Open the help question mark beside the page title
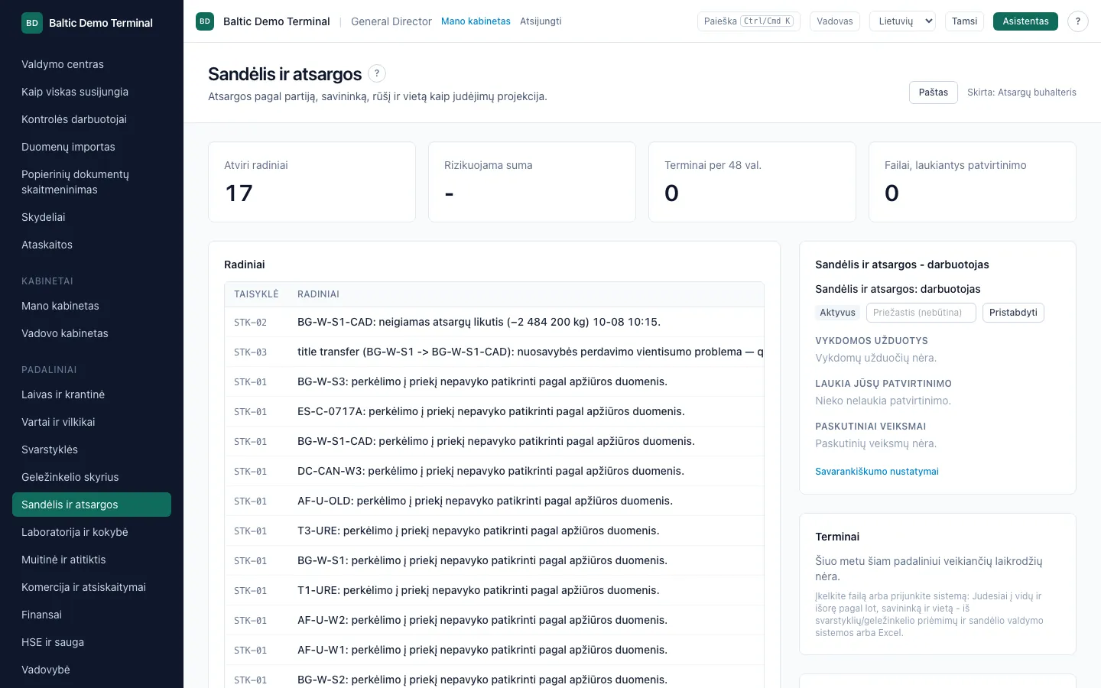 tap(377, 73)
